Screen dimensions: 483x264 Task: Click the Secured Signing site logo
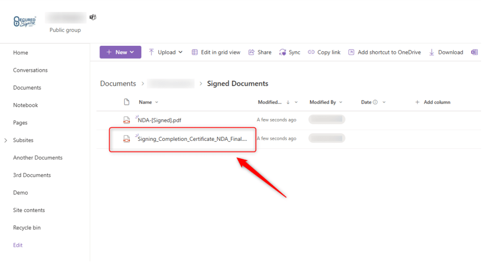coord(25,21)
